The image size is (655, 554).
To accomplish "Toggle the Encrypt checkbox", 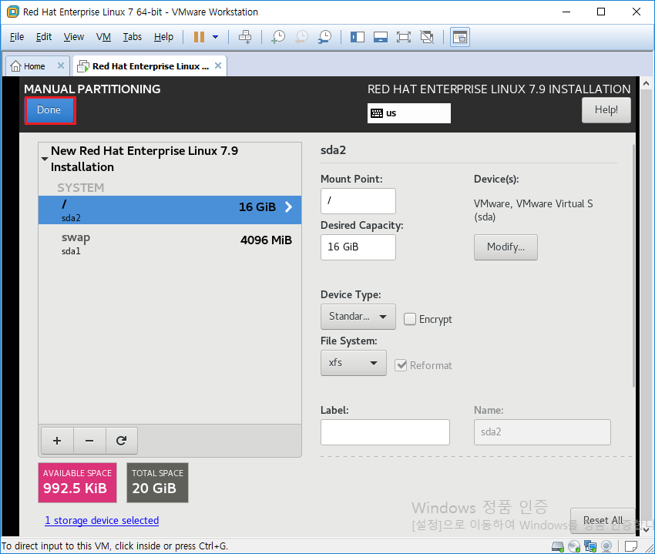I will pos(410,319).
